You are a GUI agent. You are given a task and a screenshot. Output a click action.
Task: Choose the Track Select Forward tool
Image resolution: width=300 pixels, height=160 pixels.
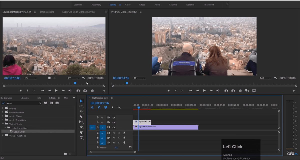[81, 106]
